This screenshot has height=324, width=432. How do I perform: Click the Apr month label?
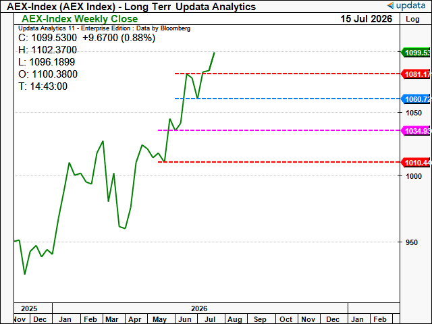click(135, 319)
